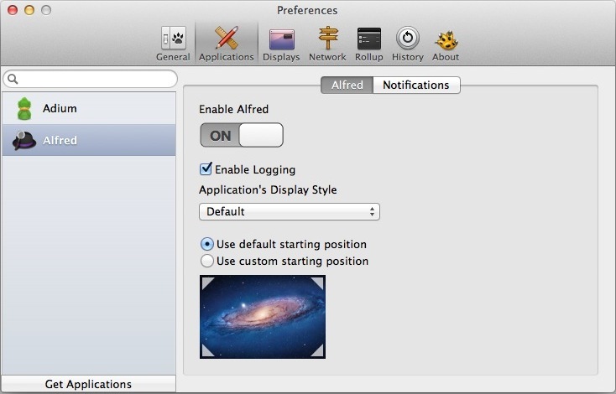The image size is (616, 394).
Task: Click the search magnifier icon
Action: click(13, 80)
